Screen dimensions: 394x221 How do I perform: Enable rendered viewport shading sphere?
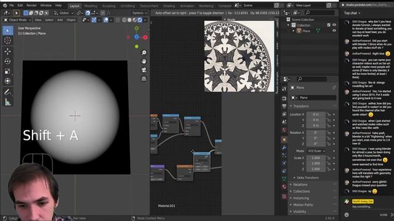click(140, 20)
